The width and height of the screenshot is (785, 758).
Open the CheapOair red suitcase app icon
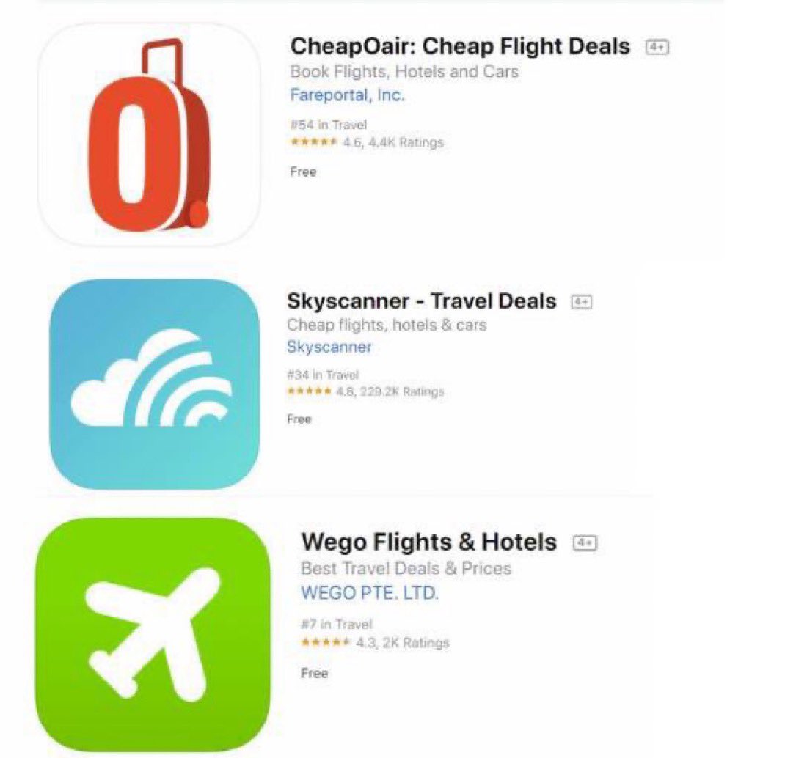pos(149,135)
